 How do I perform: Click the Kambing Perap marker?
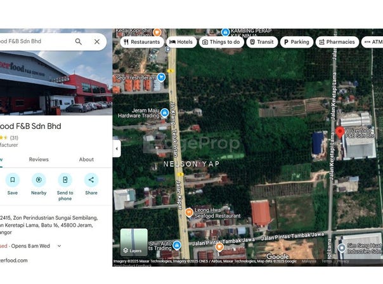point(225,32)
